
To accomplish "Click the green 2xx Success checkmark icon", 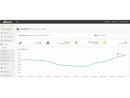I will 76,43.
